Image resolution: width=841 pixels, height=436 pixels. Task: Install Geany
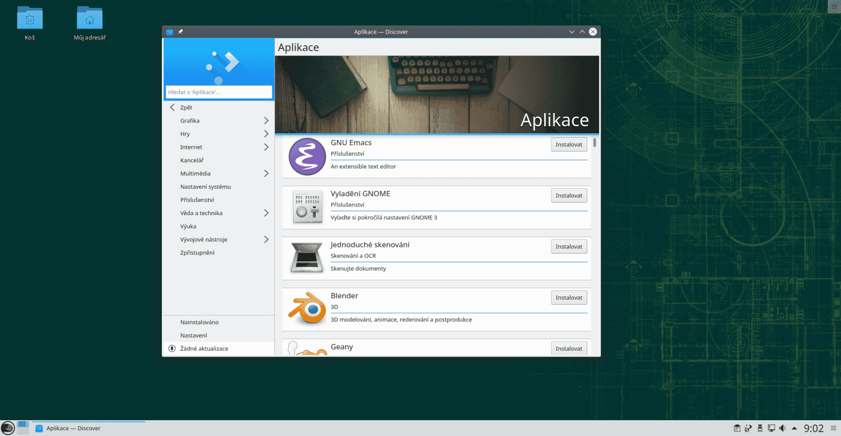[x=569, y=349]
